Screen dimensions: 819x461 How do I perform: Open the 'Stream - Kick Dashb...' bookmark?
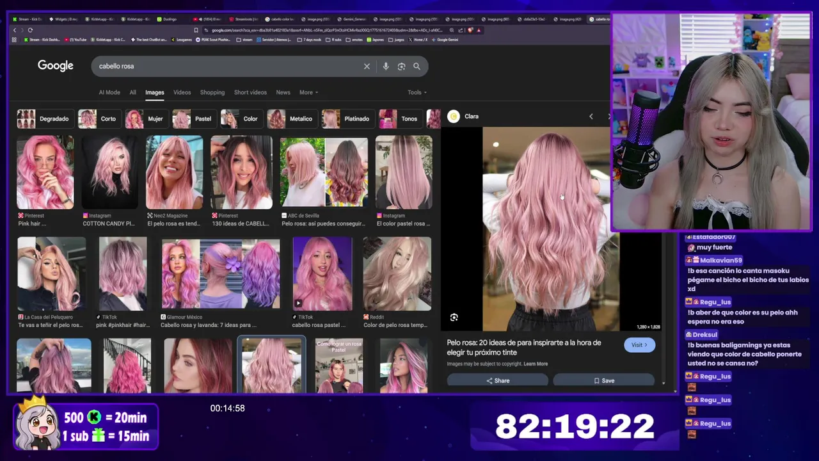[x=42, y=40]
